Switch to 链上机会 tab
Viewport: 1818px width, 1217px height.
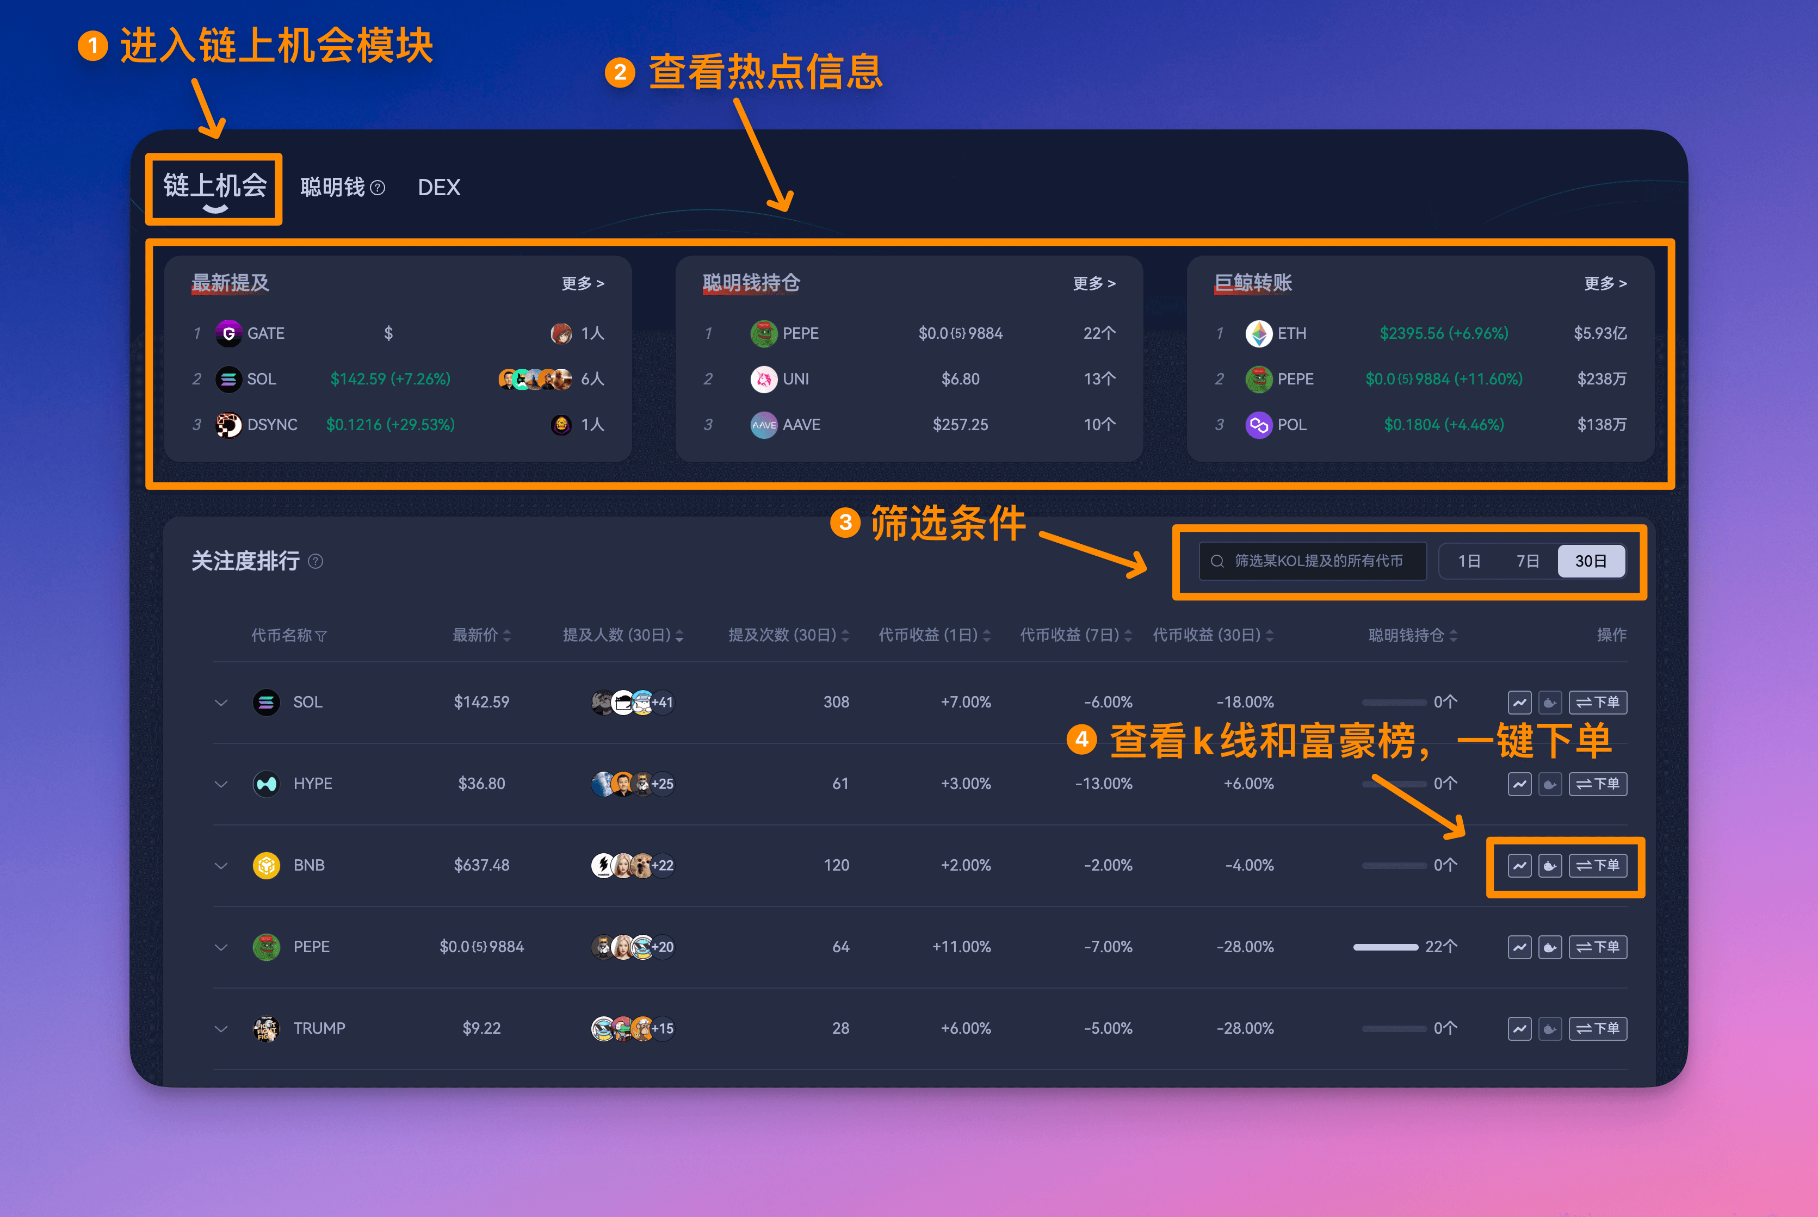[x=214, y=187]
